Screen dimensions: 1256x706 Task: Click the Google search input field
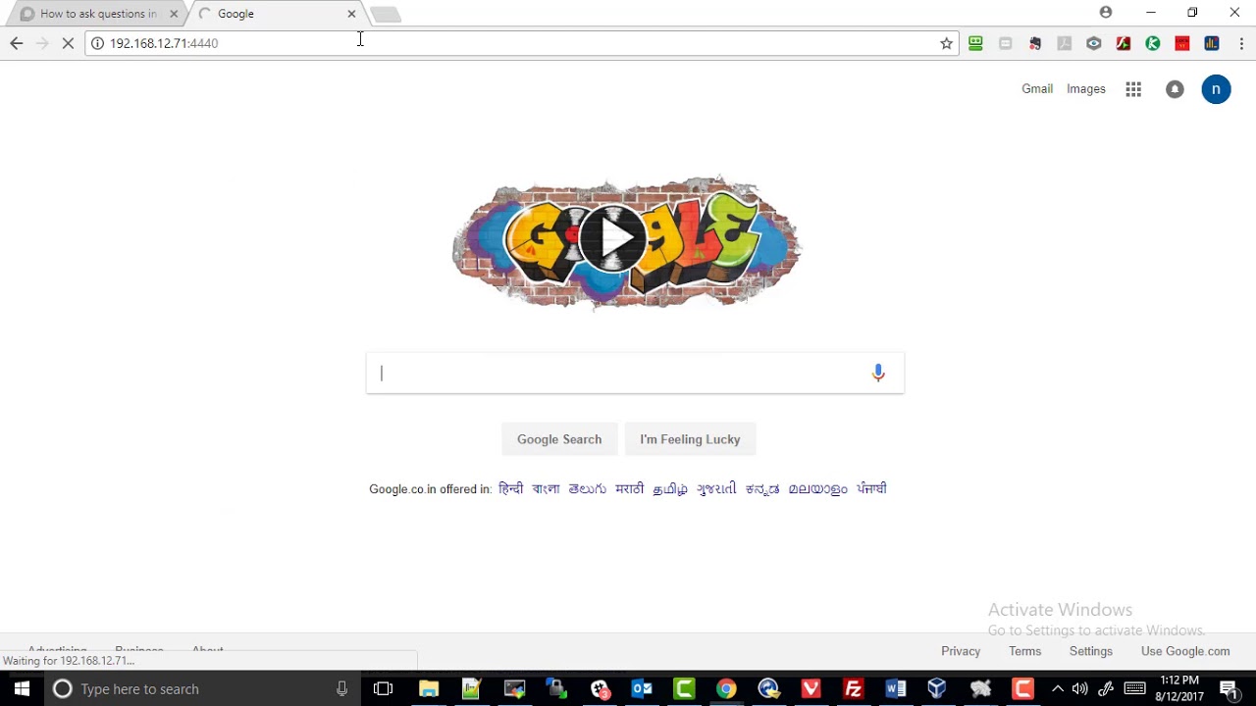coord(623,373)
